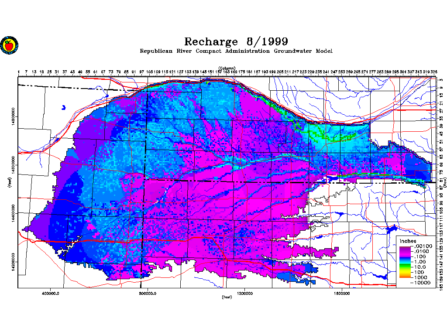Click column number 1 on top ruler
Screen dimensions: 447x335
click(x=19, y=72)
